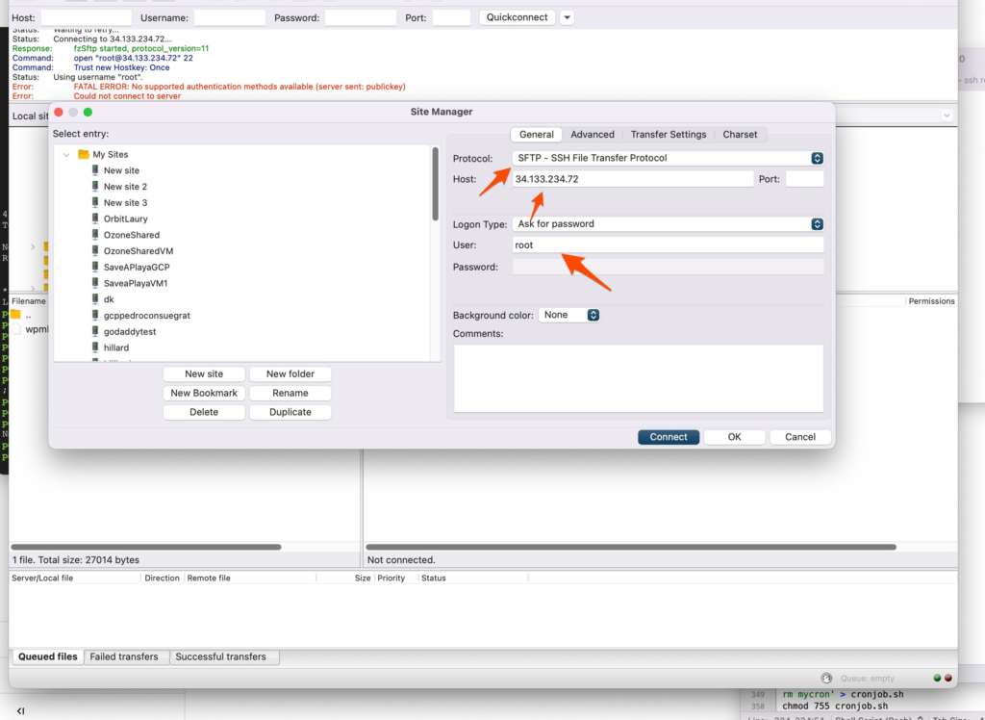Switch to Failed transfers tab

[123, 656]
